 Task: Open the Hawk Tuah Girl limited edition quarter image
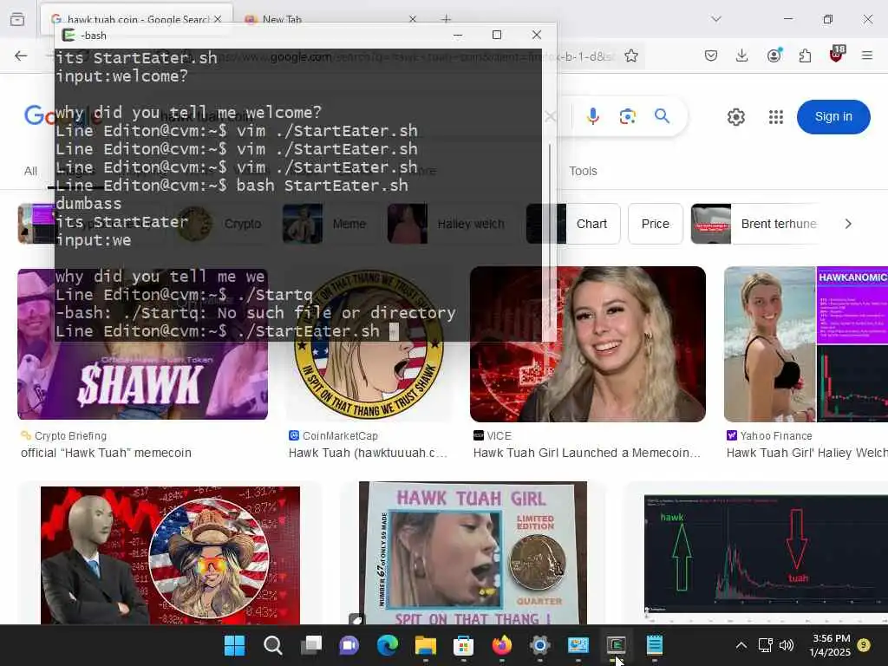coord(473,552)
